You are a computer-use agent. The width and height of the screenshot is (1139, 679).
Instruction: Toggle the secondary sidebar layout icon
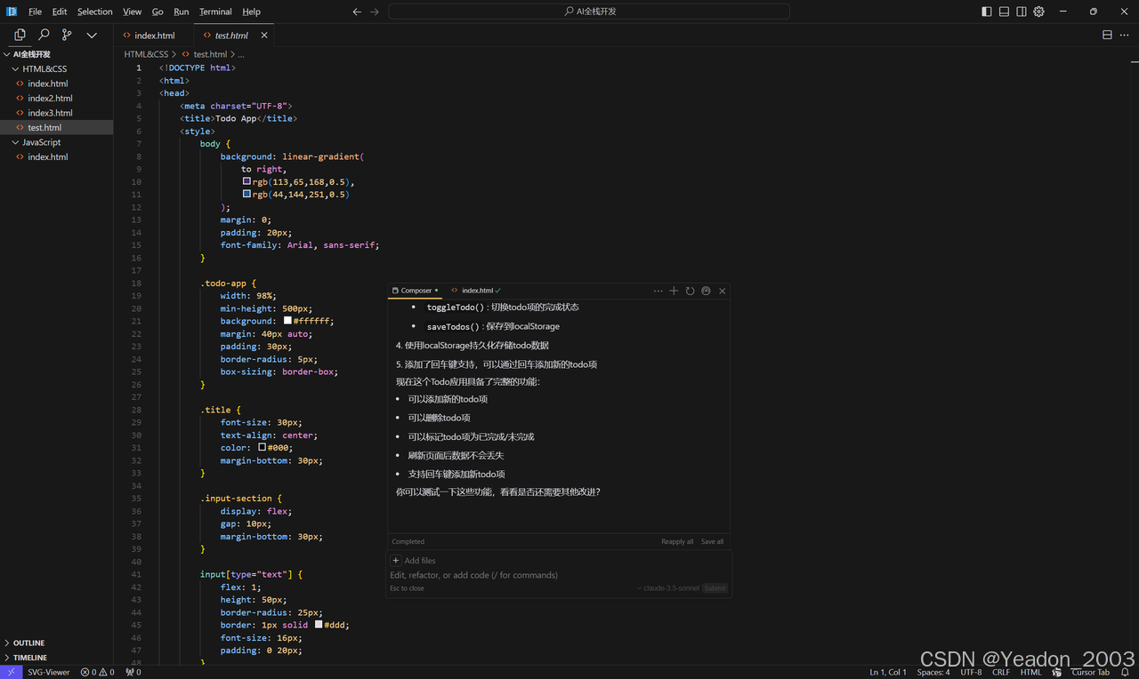tap(1022, 12)
